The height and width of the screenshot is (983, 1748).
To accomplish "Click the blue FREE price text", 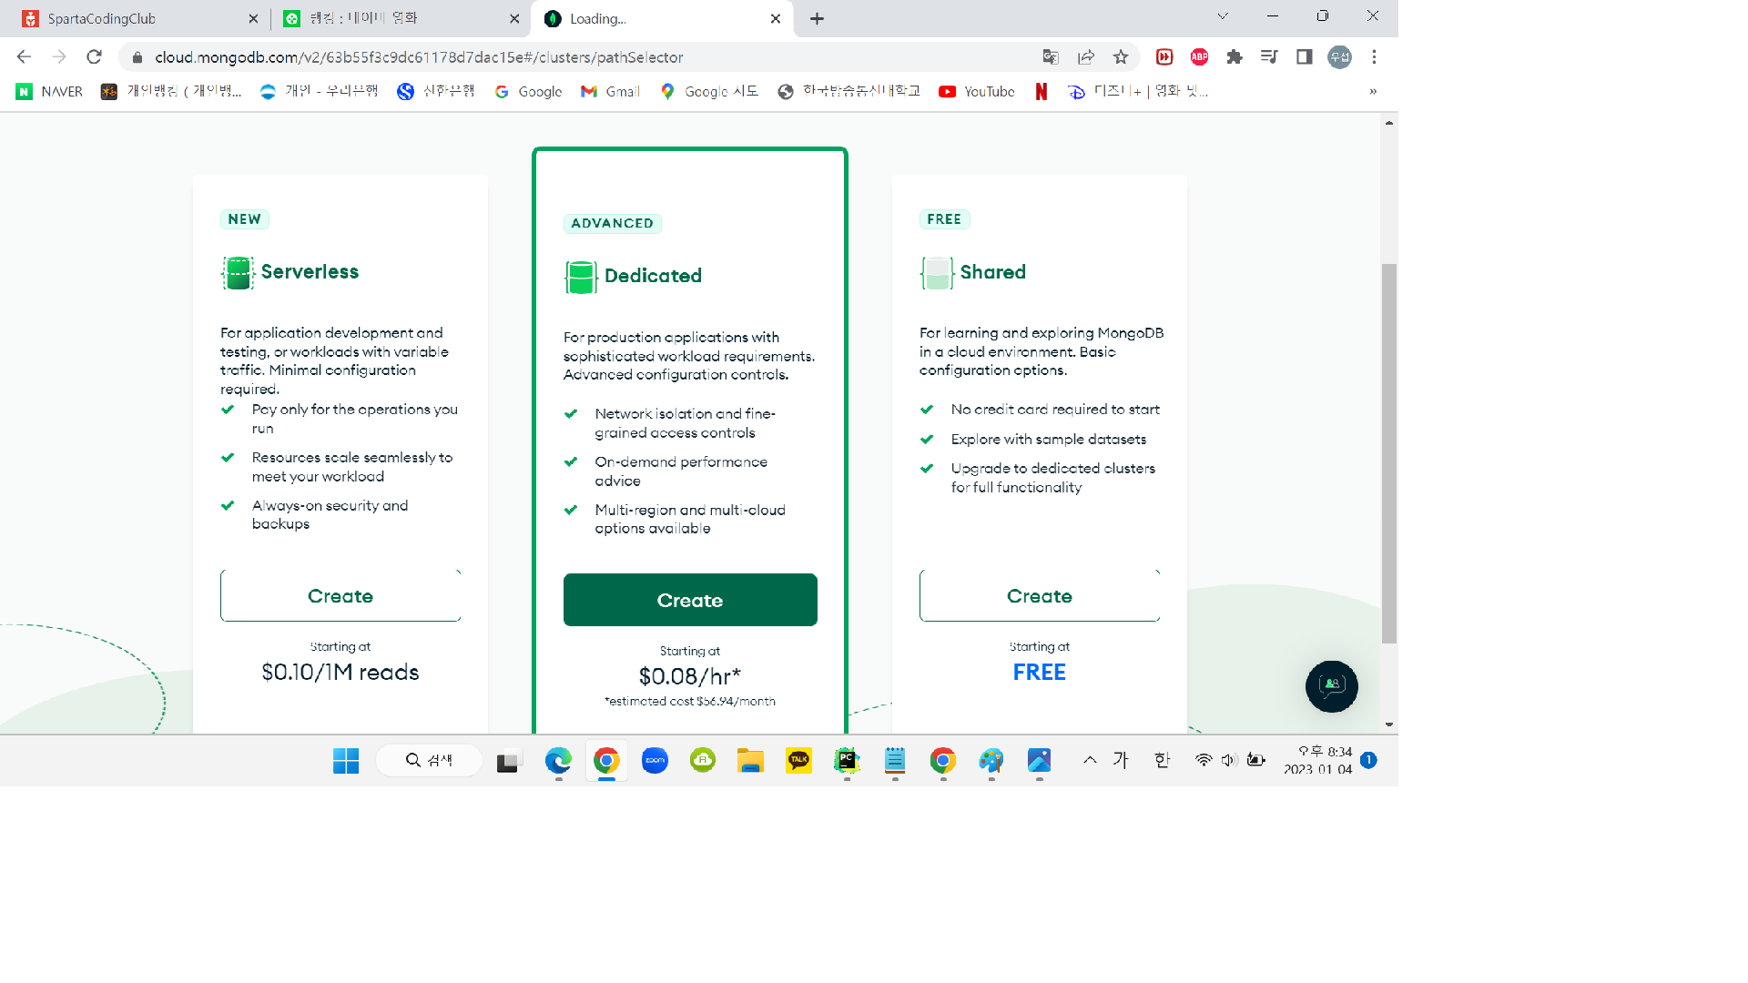I will pos(1039,673).
